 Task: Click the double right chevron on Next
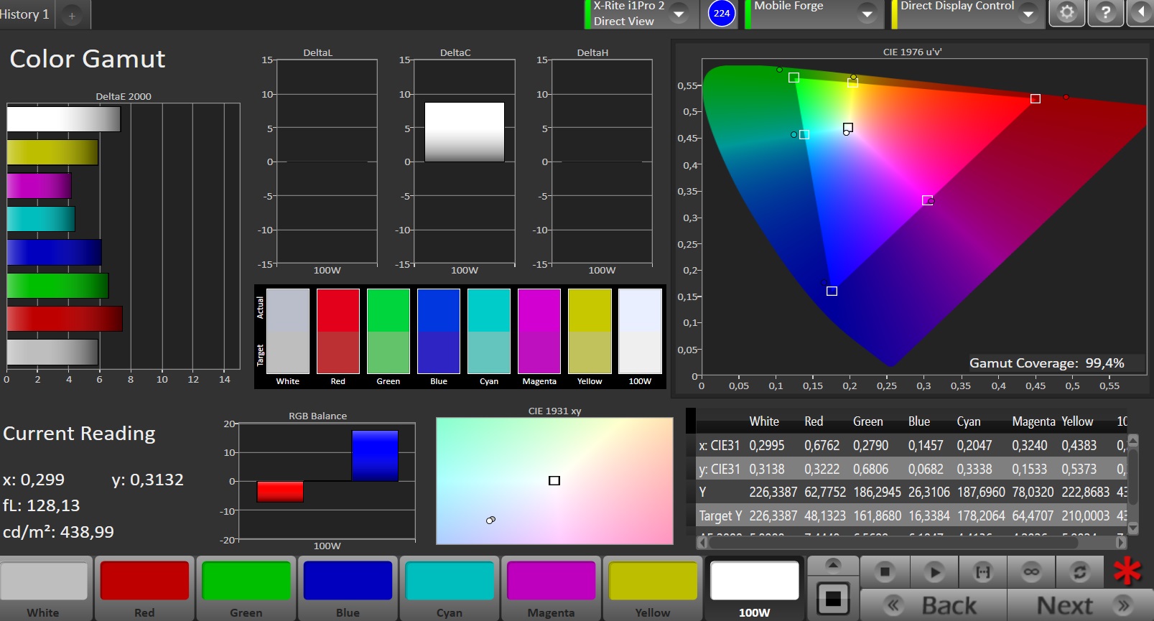pyautogui.click(x=1124, y=605)
